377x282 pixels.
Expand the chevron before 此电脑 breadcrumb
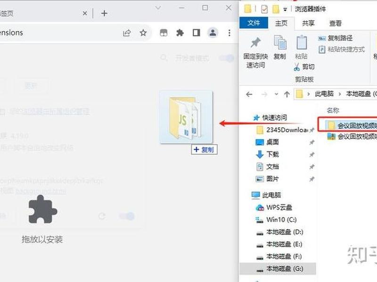tap(309, 94)
